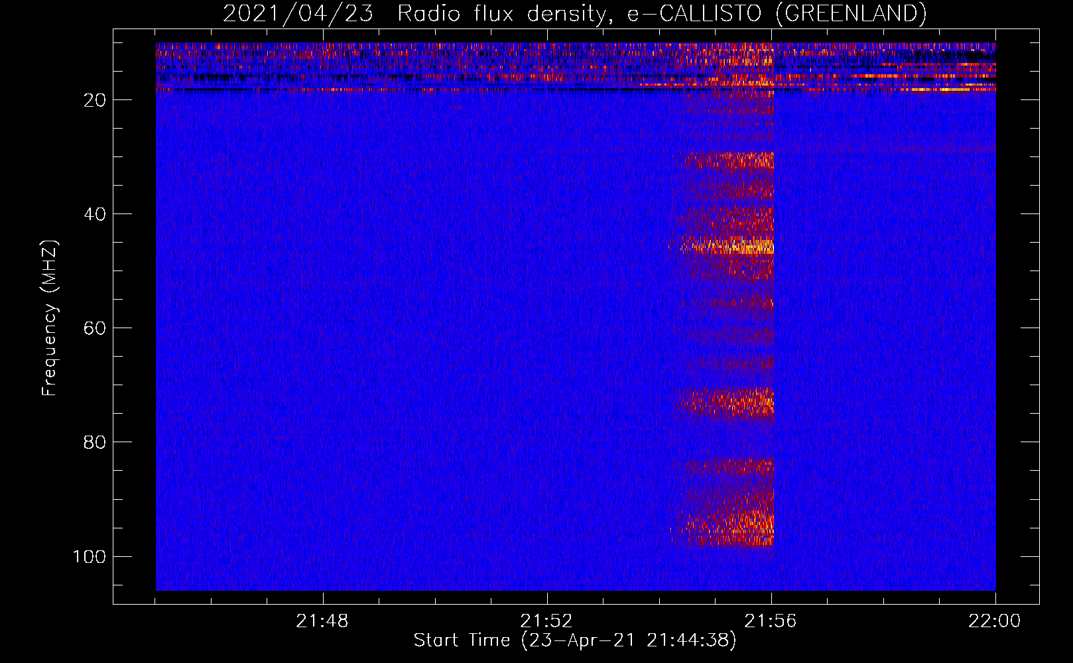Select the 21:48 time tick label
The image size is (1073, 663).
pos(322,621)
